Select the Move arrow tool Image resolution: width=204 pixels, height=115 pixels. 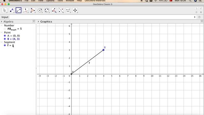click(4, 10)
